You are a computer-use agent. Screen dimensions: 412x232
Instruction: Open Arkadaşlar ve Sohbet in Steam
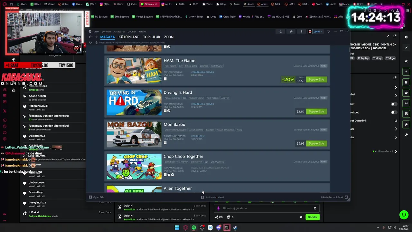(x=334, y=197)
